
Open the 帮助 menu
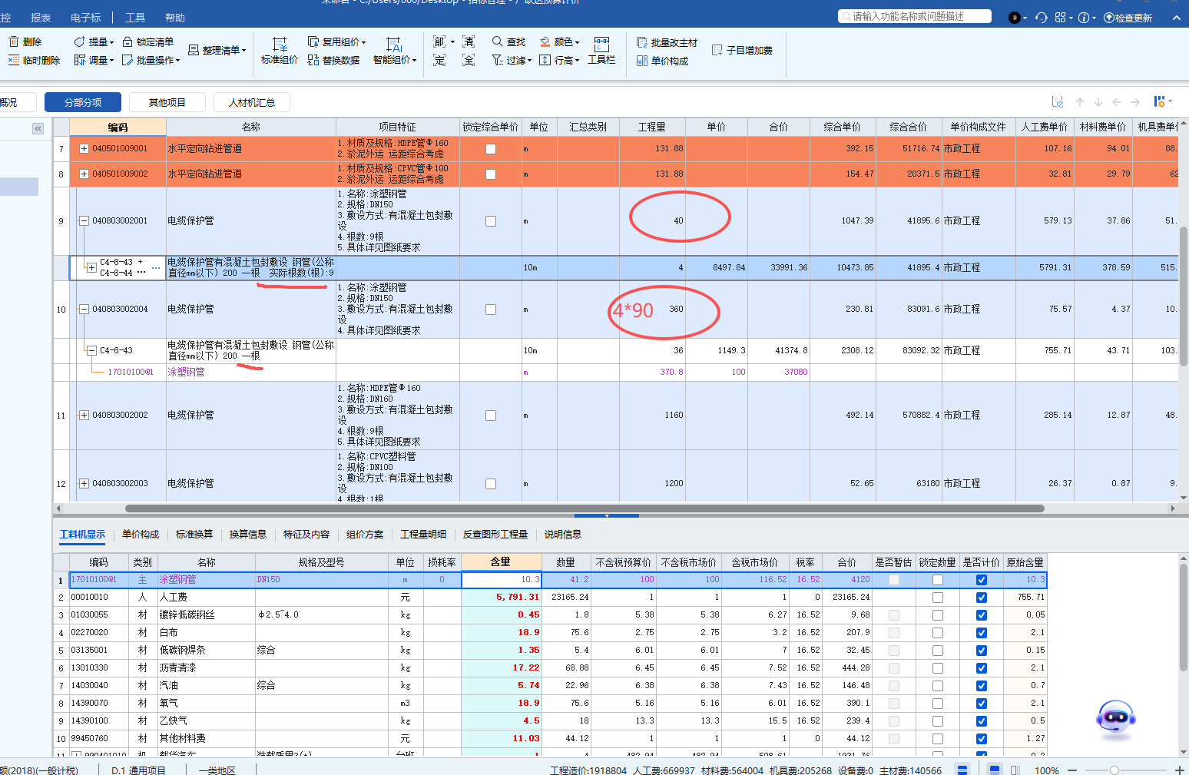coord(175,18)
